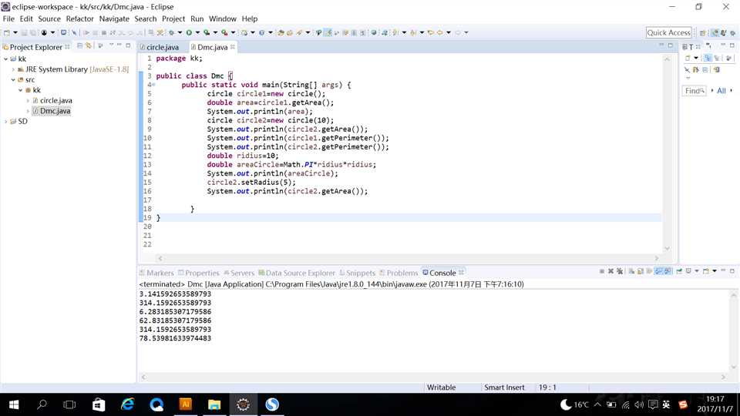Launch Debug with the bug icon

[172, 32]
